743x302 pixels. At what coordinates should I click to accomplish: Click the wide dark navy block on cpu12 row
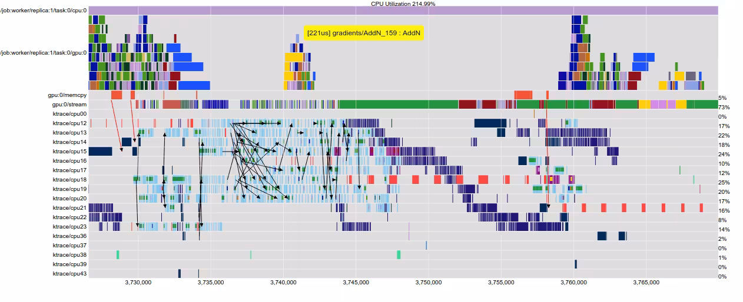coord(490,123)
